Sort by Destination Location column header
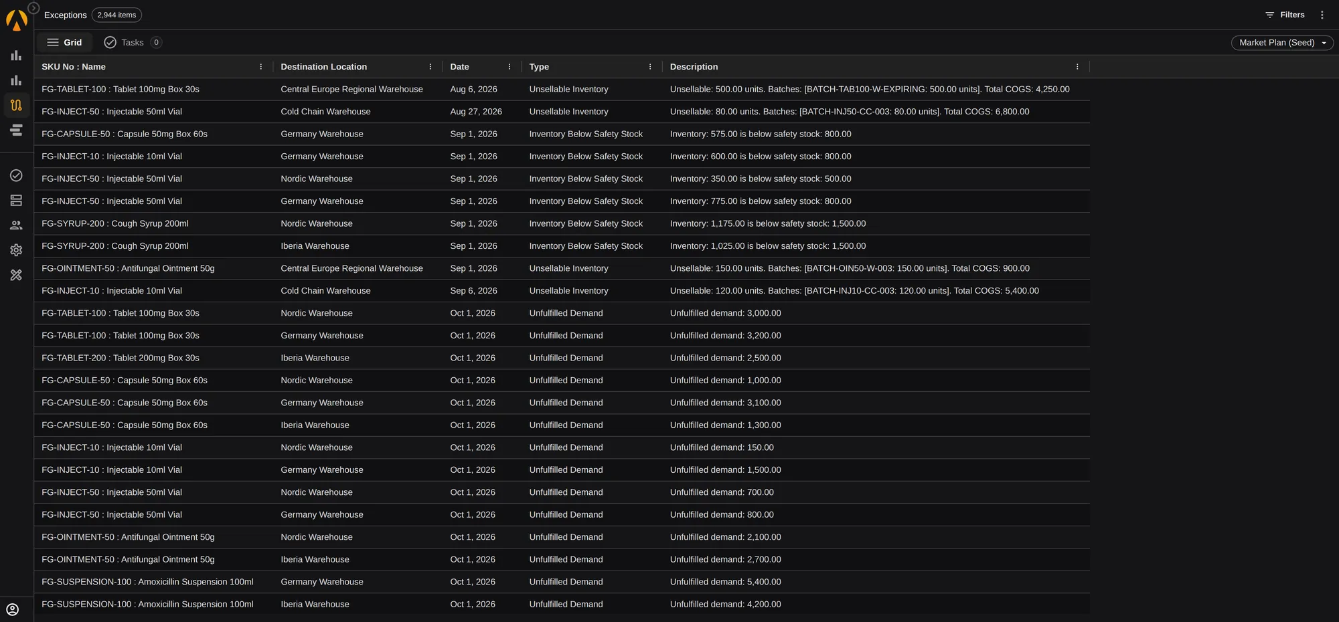This screenshot has height=622, width=1339. pyautogui.click(x=324, y=67)
